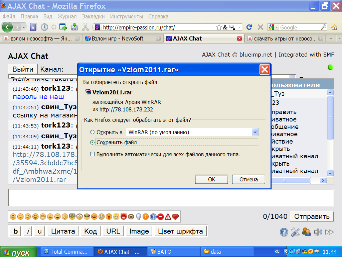This screenshot has height=257, width=342.
Task: Insert the sunglasses cool emoticon
Action: [x=87, y=217]
